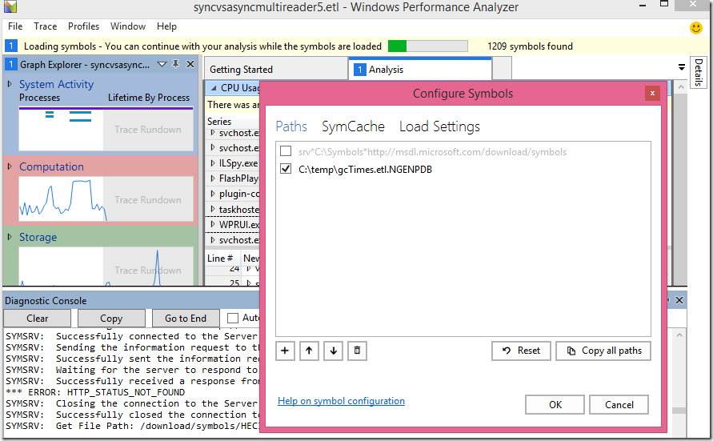The image size is (713, 441).
Task: Open Help on symbol configuration link
Action: 341,401
